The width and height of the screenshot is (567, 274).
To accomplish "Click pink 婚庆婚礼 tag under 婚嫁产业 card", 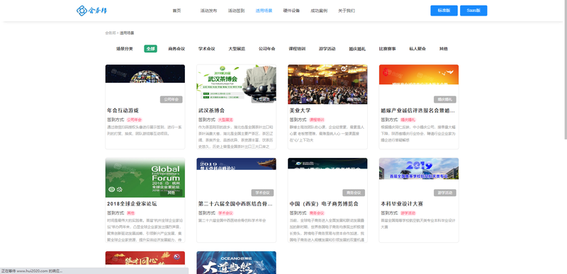I will click(x=408, y=120).
